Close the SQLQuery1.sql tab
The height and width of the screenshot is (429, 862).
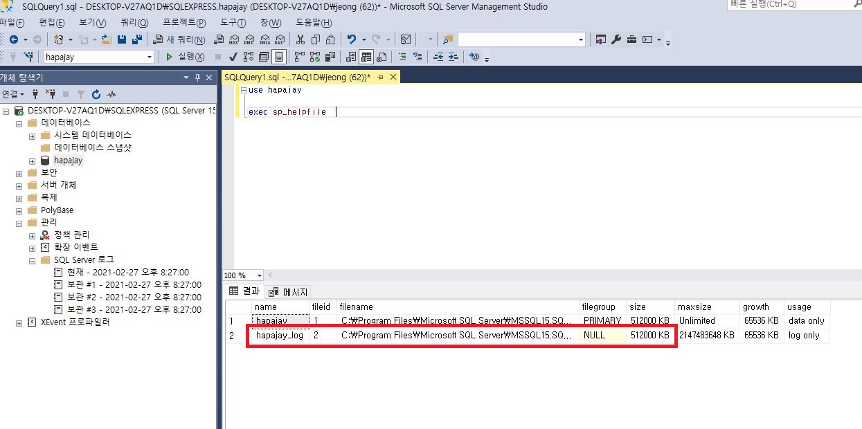click(x=393, y=77)
